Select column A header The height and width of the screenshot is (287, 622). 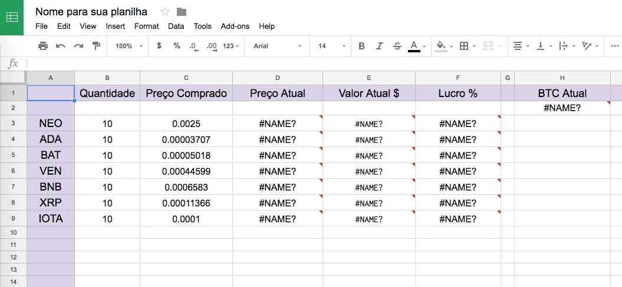(51, 78)
